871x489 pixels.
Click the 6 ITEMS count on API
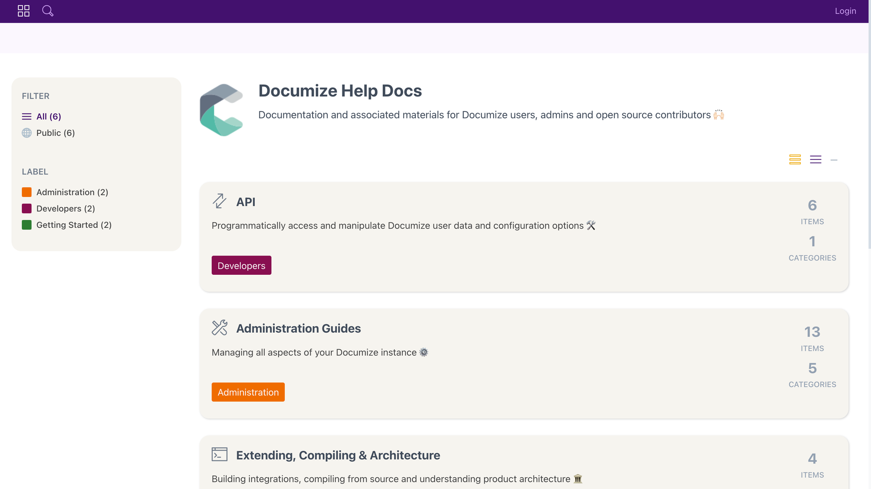pyautogui.click(x=812, y=212)
